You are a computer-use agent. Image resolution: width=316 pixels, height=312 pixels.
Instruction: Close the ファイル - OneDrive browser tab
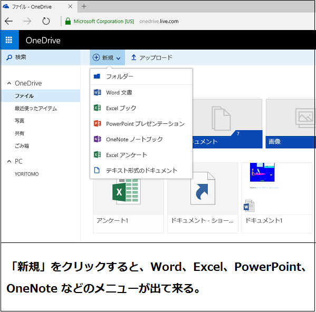70,6
